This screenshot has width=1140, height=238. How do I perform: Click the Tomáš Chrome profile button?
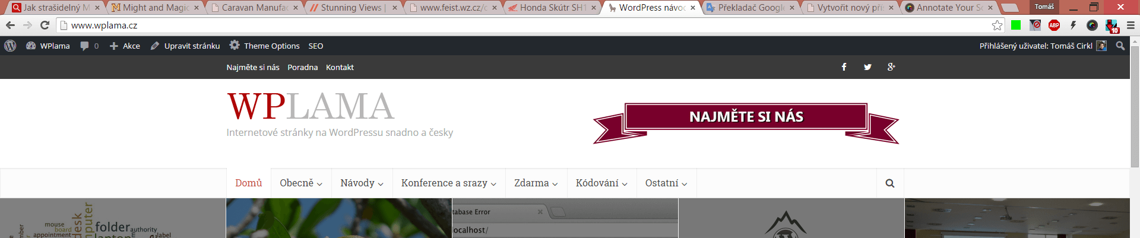1044,7
